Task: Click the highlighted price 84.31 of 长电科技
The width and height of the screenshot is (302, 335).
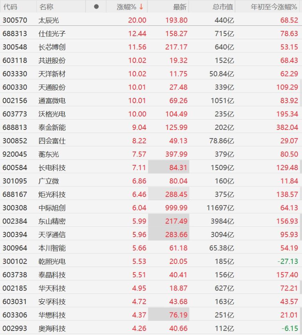Action: 178,168
